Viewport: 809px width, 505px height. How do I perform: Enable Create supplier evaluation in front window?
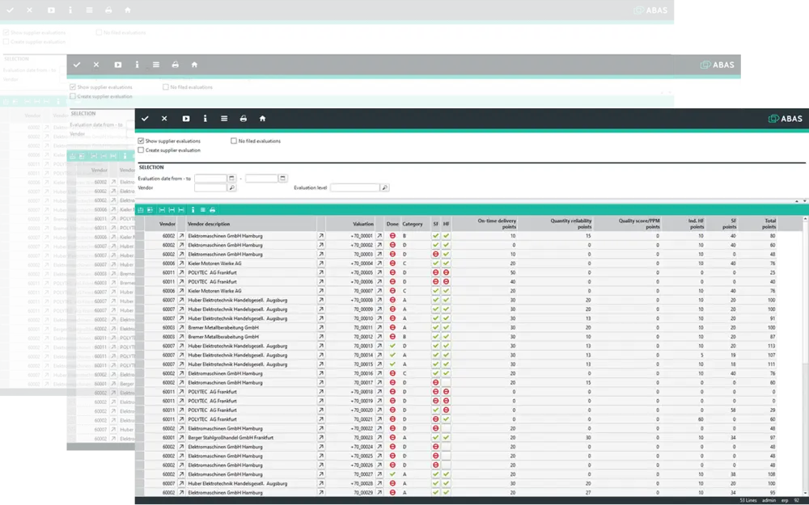141,150
